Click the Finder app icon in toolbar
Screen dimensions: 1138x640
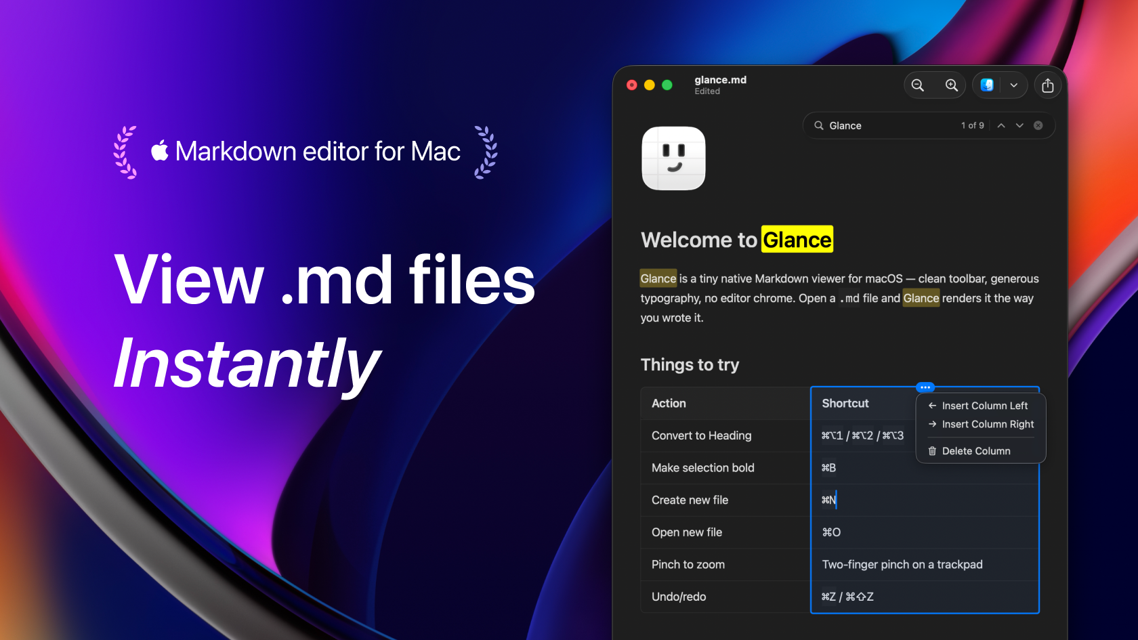point(987,85)
